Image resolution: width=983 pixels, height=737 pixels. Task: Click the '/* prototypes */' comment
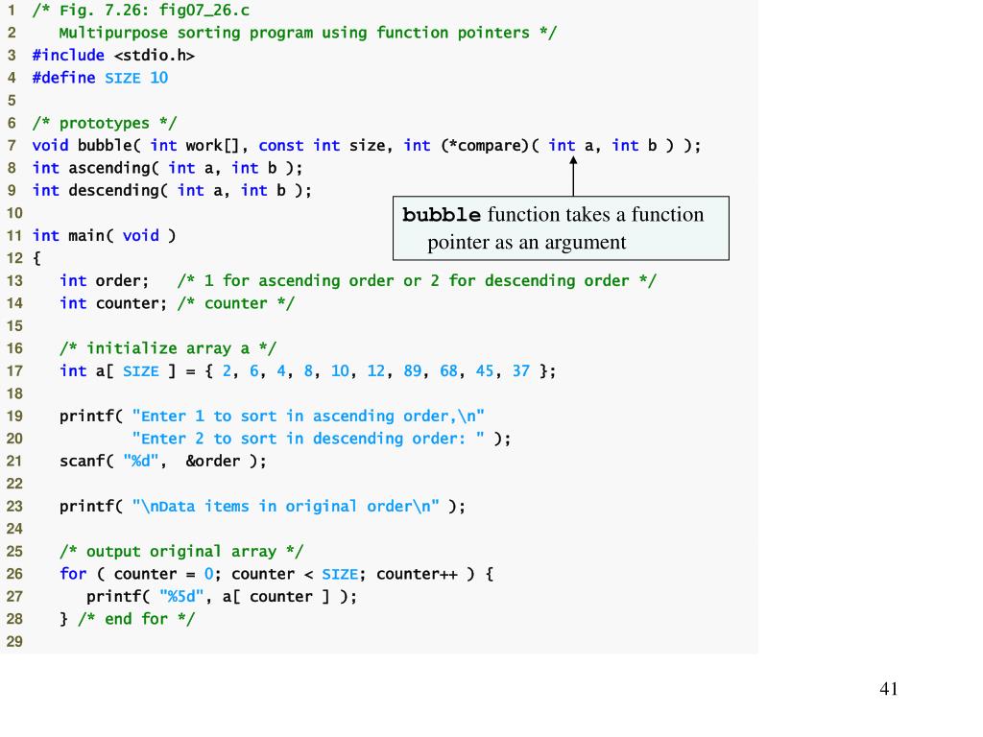(x=105, y=123)
